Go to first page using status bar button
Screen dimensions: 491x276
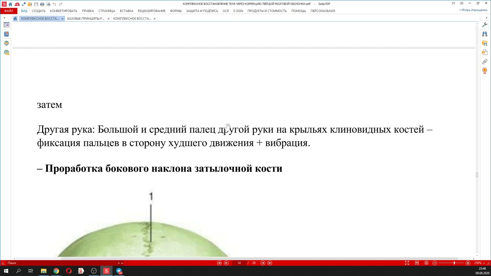[x=219, y=263]
